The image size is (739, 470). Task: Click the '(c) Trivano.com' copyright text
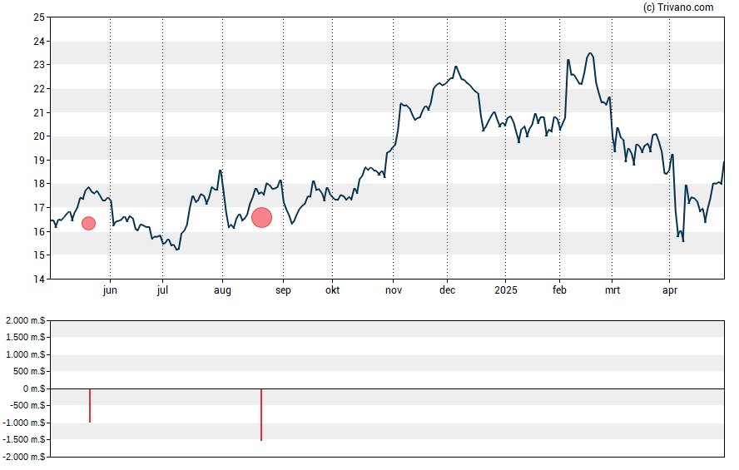point(678,7)
